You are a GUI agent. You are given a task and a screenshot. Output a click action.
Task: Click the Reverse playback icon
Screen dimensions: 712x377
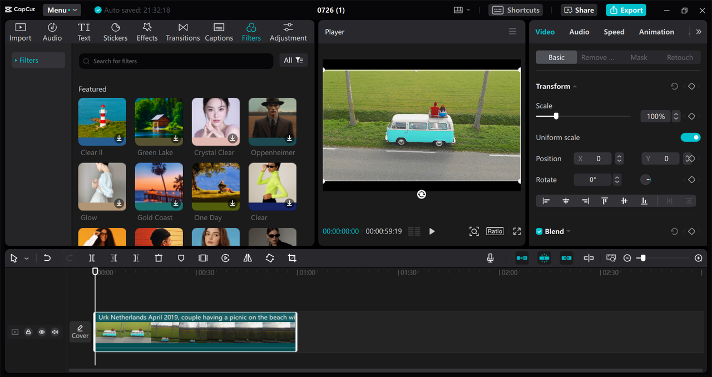coord(225,258)
